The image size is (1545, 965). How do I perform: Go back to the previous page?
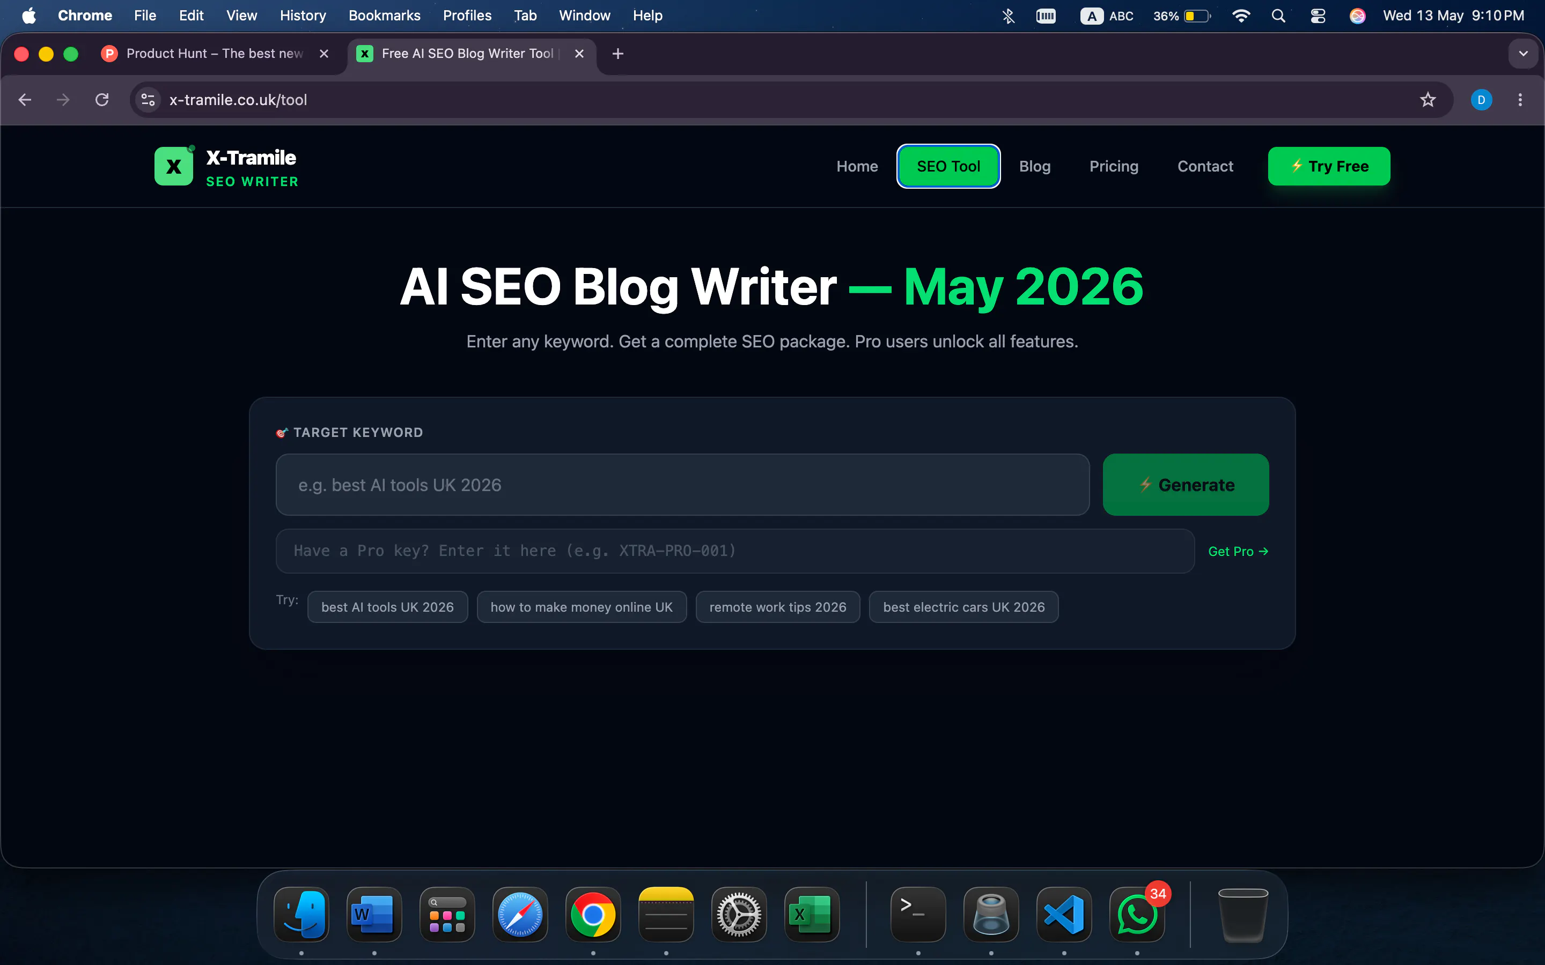pos(25,100)
